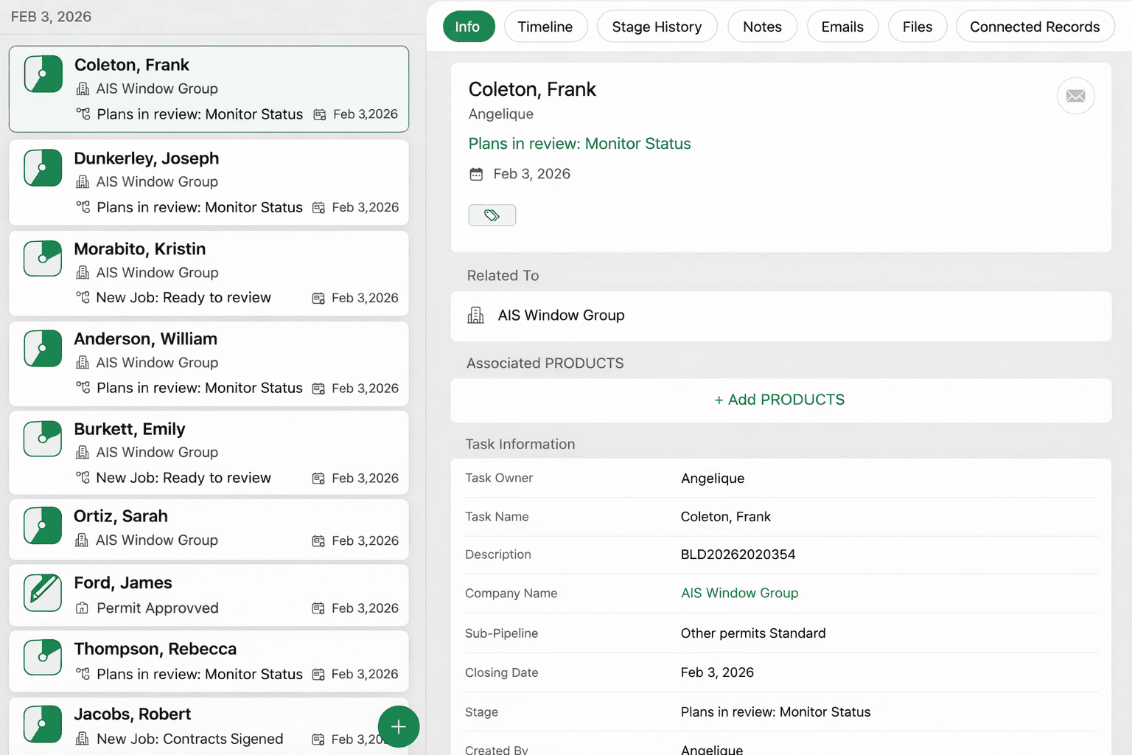
Task: Open the Stage History tab
Action: click(656, 27)
